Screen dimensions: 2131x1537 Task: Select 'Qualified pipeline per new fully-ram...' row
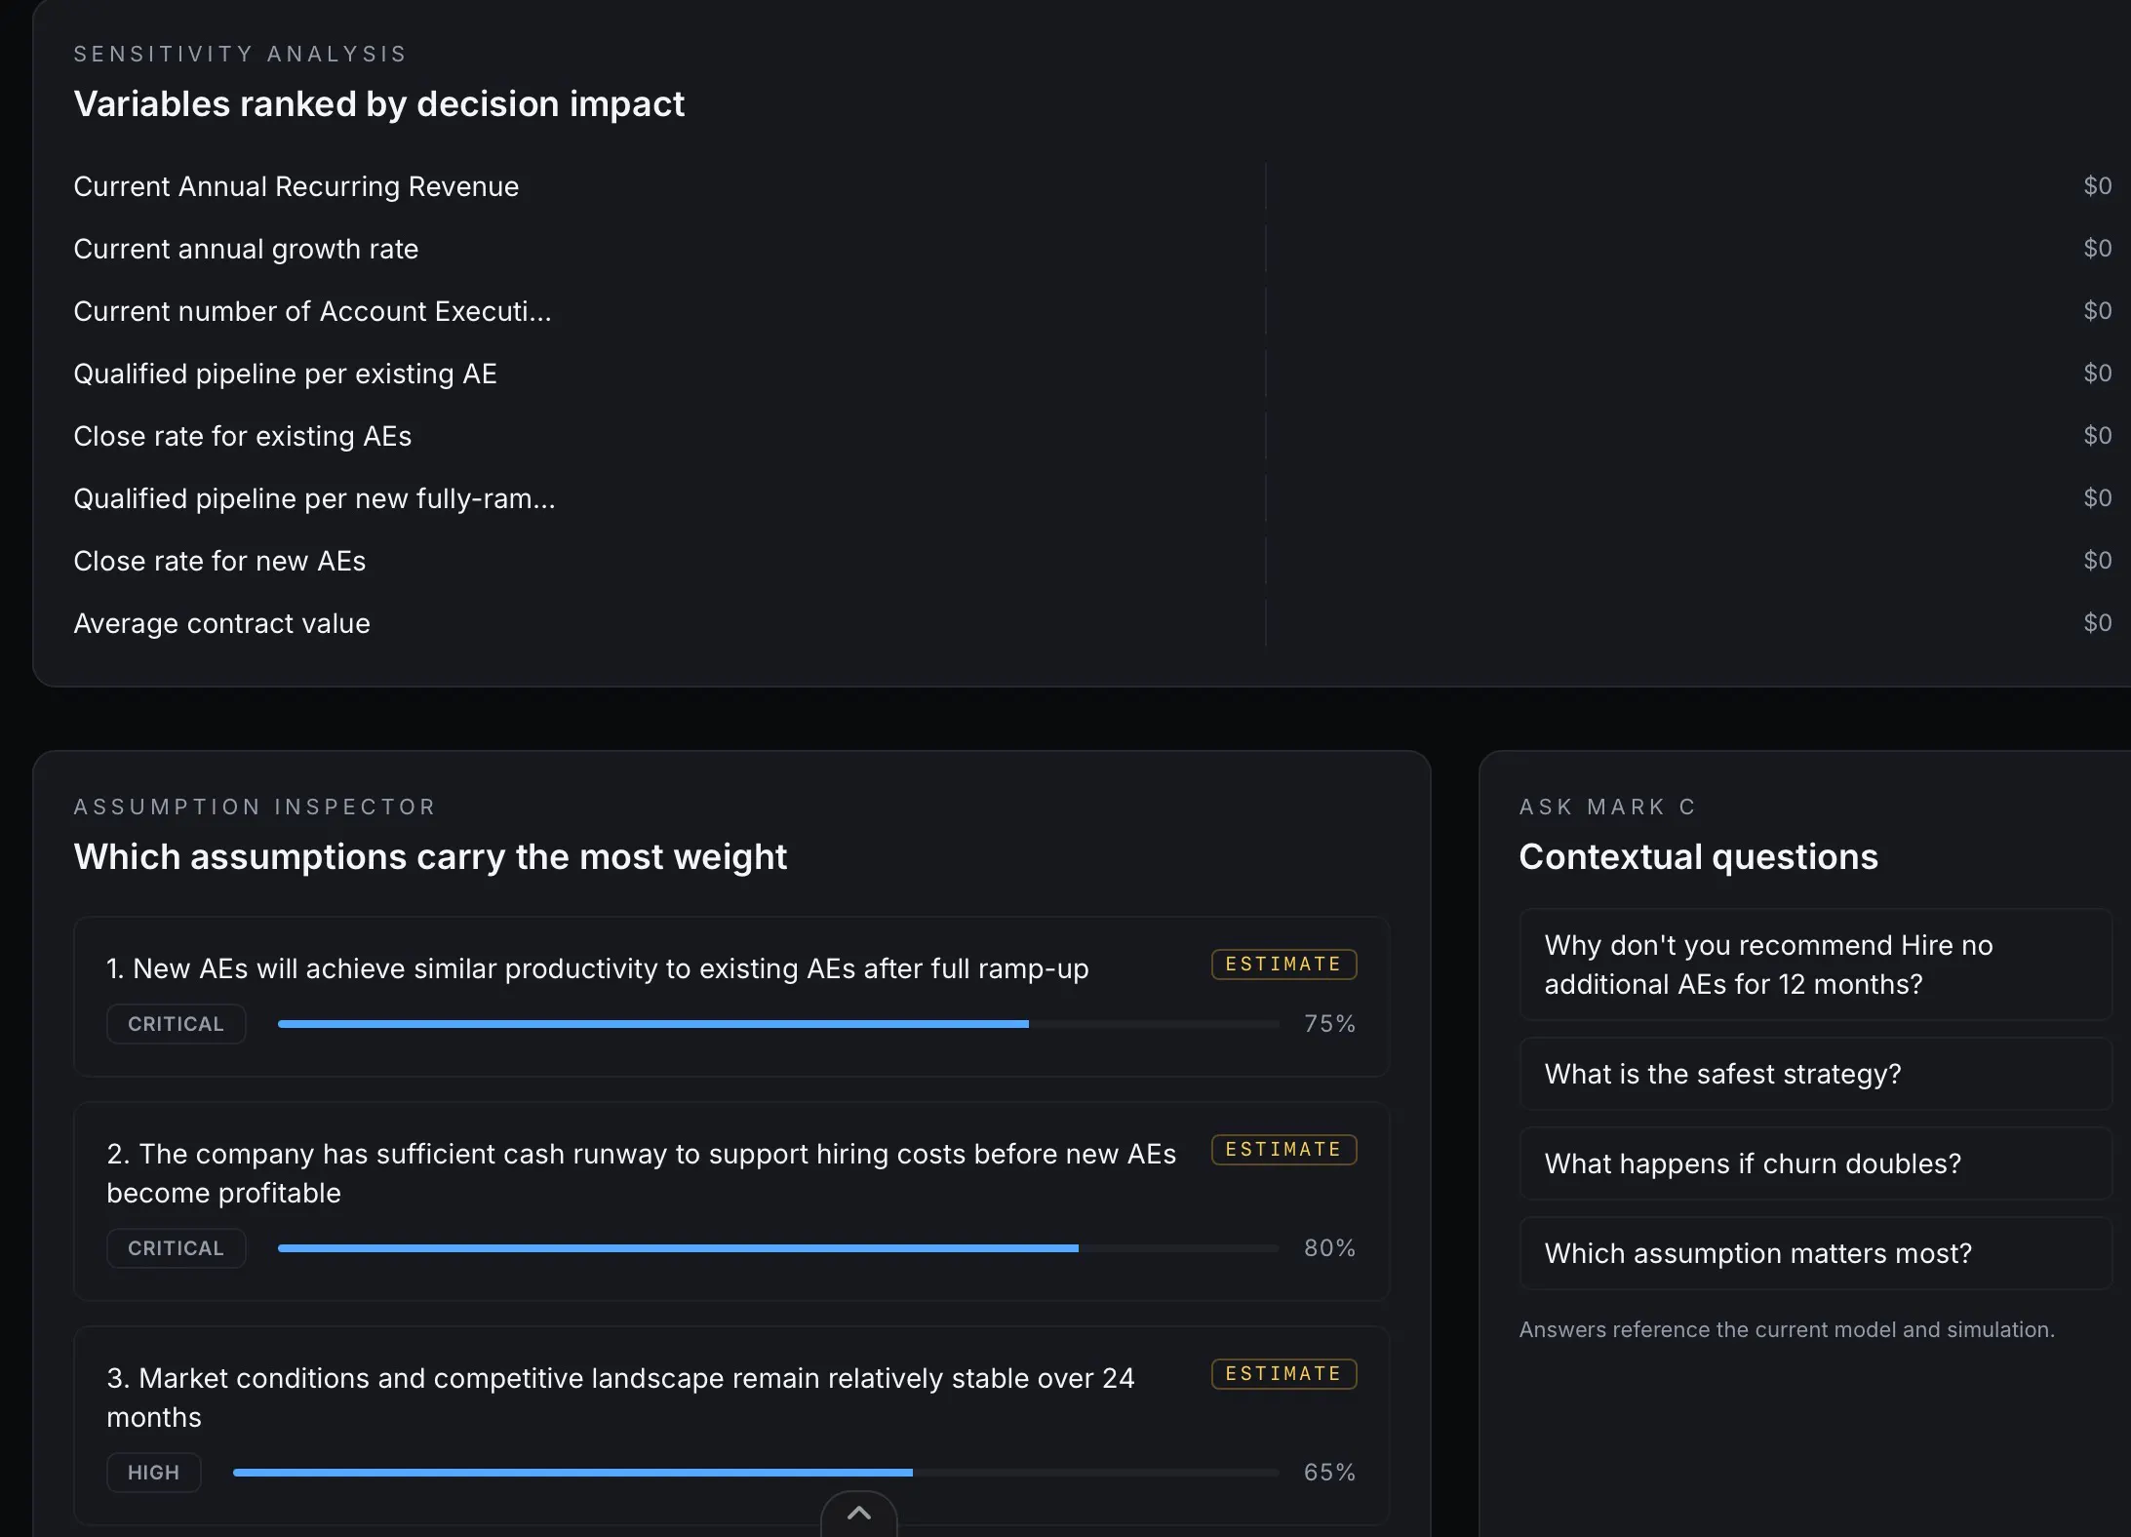pyautogui.click(x=1092, y=498)
